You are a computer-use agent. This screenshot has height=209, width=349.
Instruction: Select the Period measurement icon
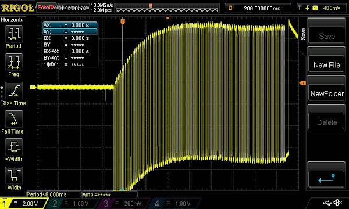tap(13, 34)
